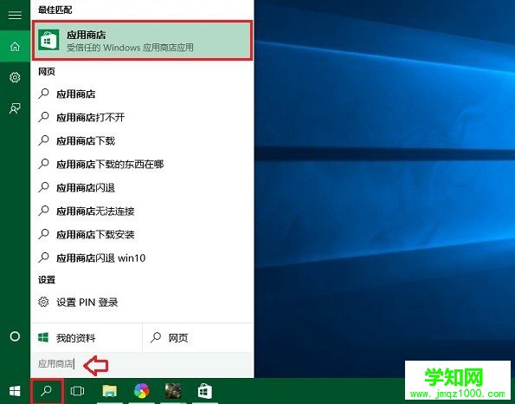Select the 应用商店下载 web suggestion

142,140
